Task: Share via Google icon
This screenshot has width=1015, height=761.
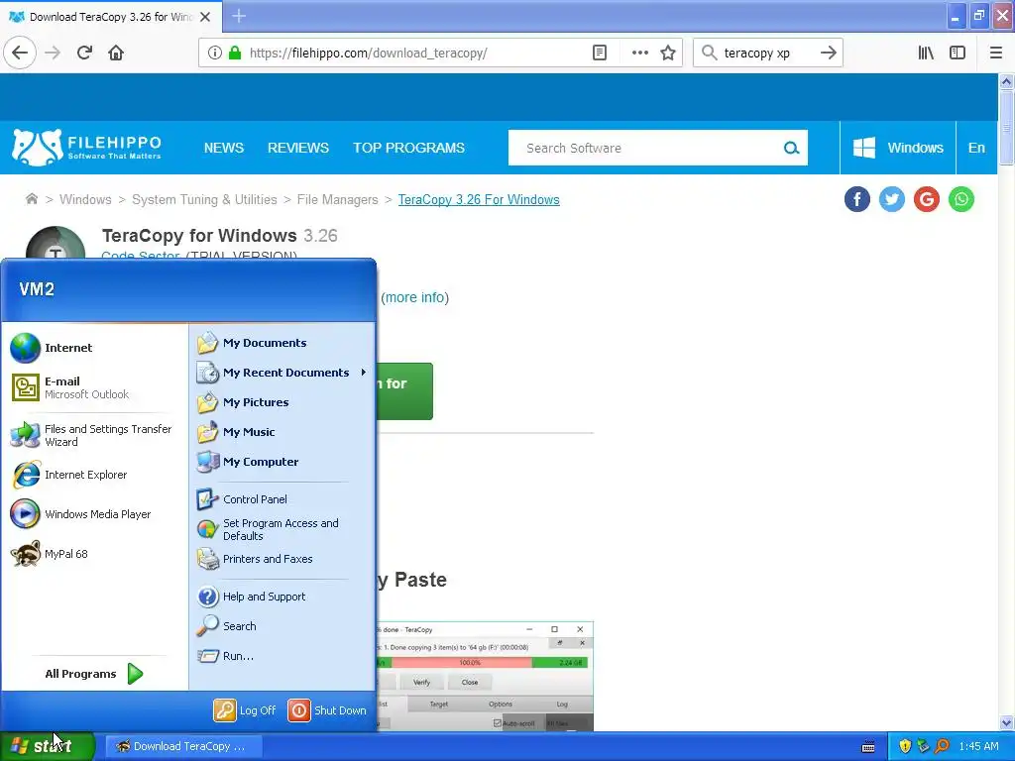Action: click(927, 199)
